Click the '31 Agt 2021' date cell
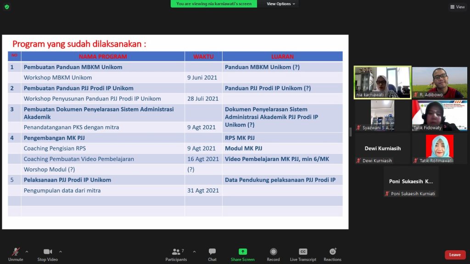470x264 pixels. [x=203, y=190]
